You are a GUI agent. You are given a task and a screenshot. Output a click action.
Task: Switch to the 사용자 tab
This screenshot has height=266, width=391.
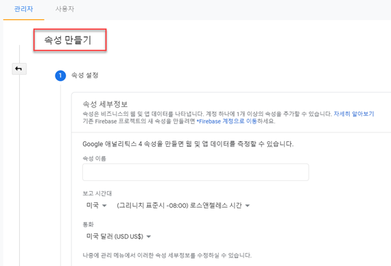click(64, 9)
